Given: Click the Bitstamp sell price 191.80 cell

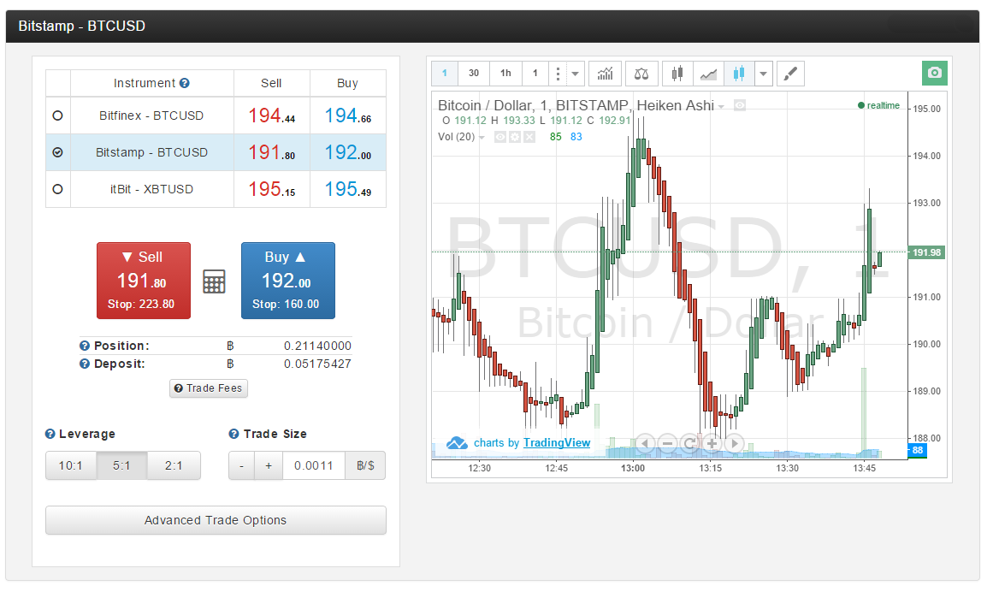Looking at the screenshot, I should [x=272, y=152].
